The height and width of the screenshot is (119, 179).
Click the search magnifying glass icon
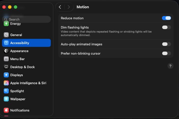tap(6, 19)
